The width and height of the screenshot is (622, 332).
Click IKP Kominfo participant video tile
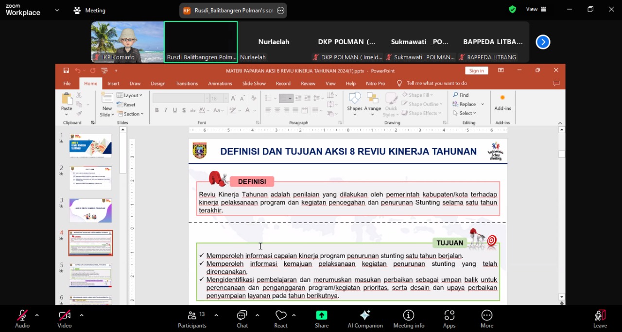pyautogui.click(x=127, y=42)
